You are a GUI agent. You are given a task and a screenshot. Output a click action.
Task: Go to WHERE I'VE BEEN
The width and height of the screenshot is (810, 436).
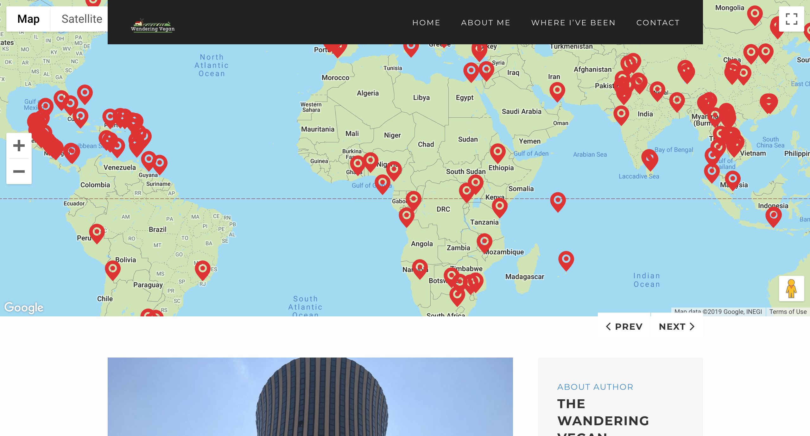pyautogui.click(x=573, y=23)
